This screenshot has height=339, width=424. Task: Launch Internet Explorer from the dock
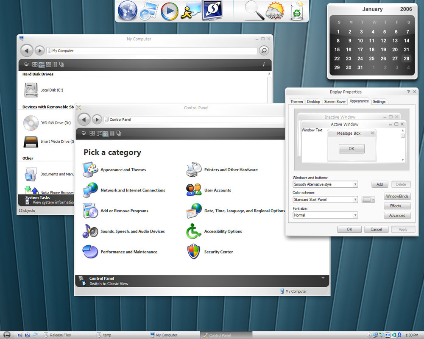click(148, 11)
